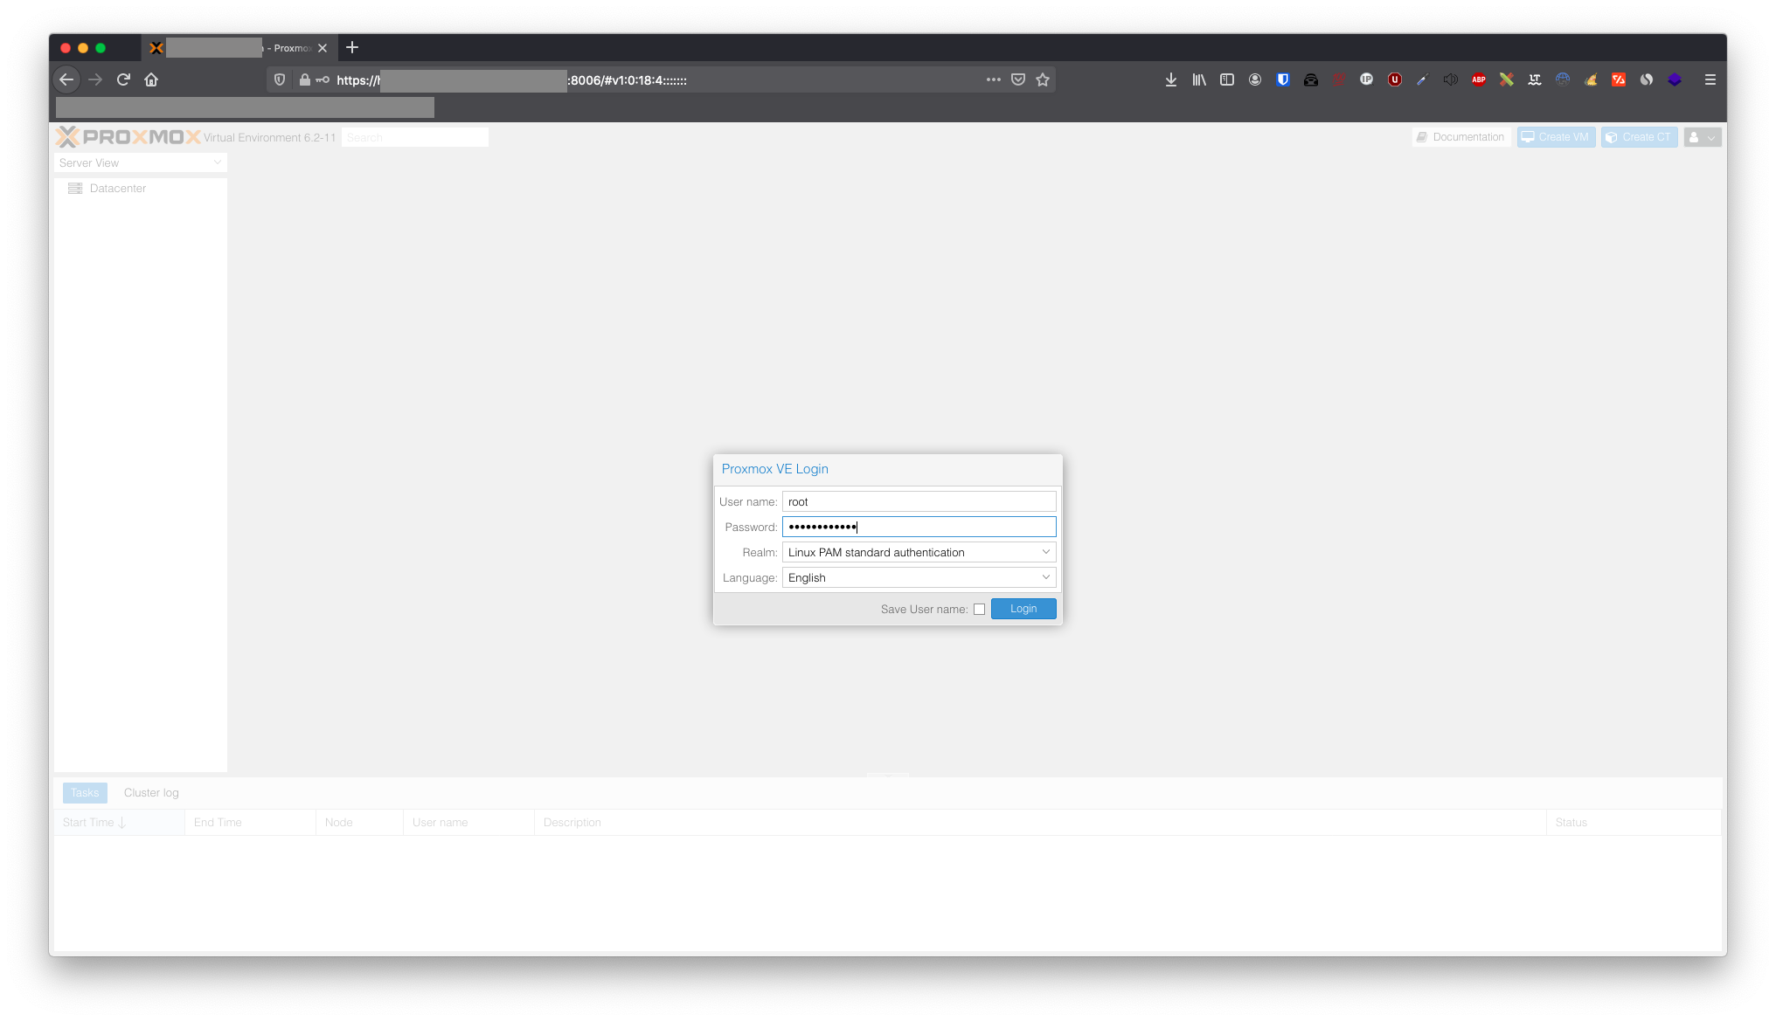
Task: Open the user account menu dropdown
Action: [1702, 137]
